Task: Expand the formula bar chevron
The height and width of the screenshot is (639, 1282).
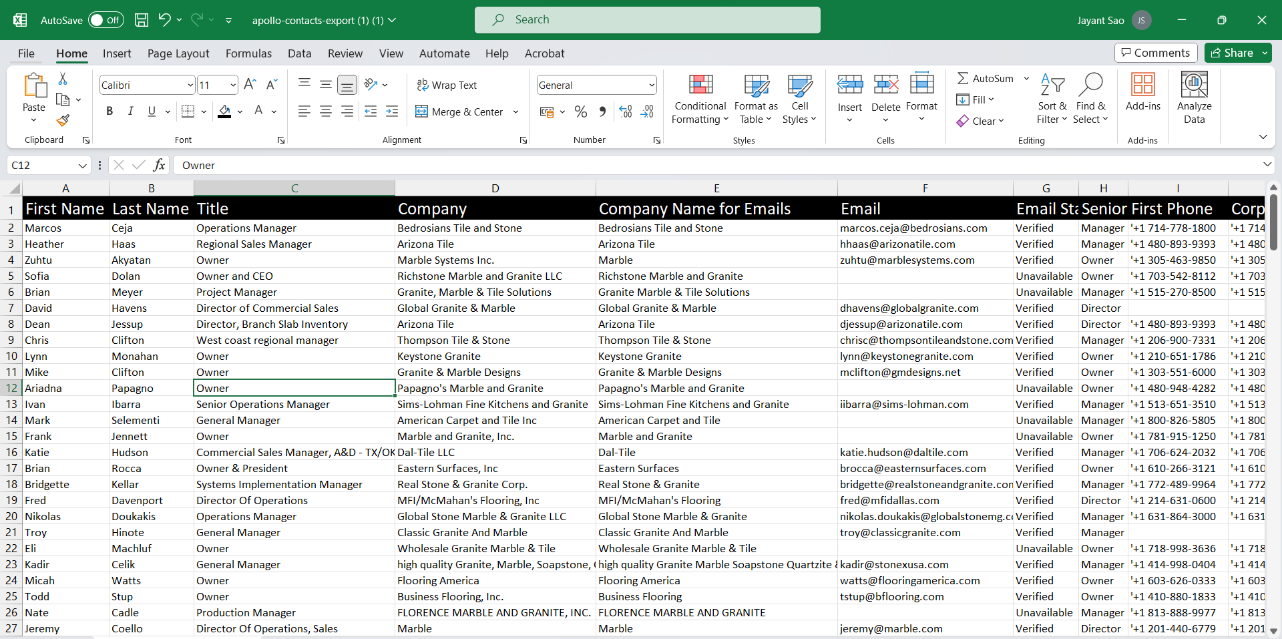Action: (x=1267, y=164)
